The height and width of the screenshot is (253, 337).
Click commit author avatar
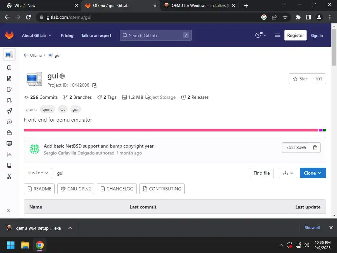pyautogui.click(x=35, y=149)
